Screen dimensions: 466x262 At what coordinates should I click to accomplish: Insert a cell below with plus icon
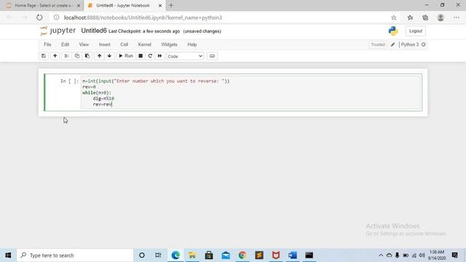pos(55,56)
